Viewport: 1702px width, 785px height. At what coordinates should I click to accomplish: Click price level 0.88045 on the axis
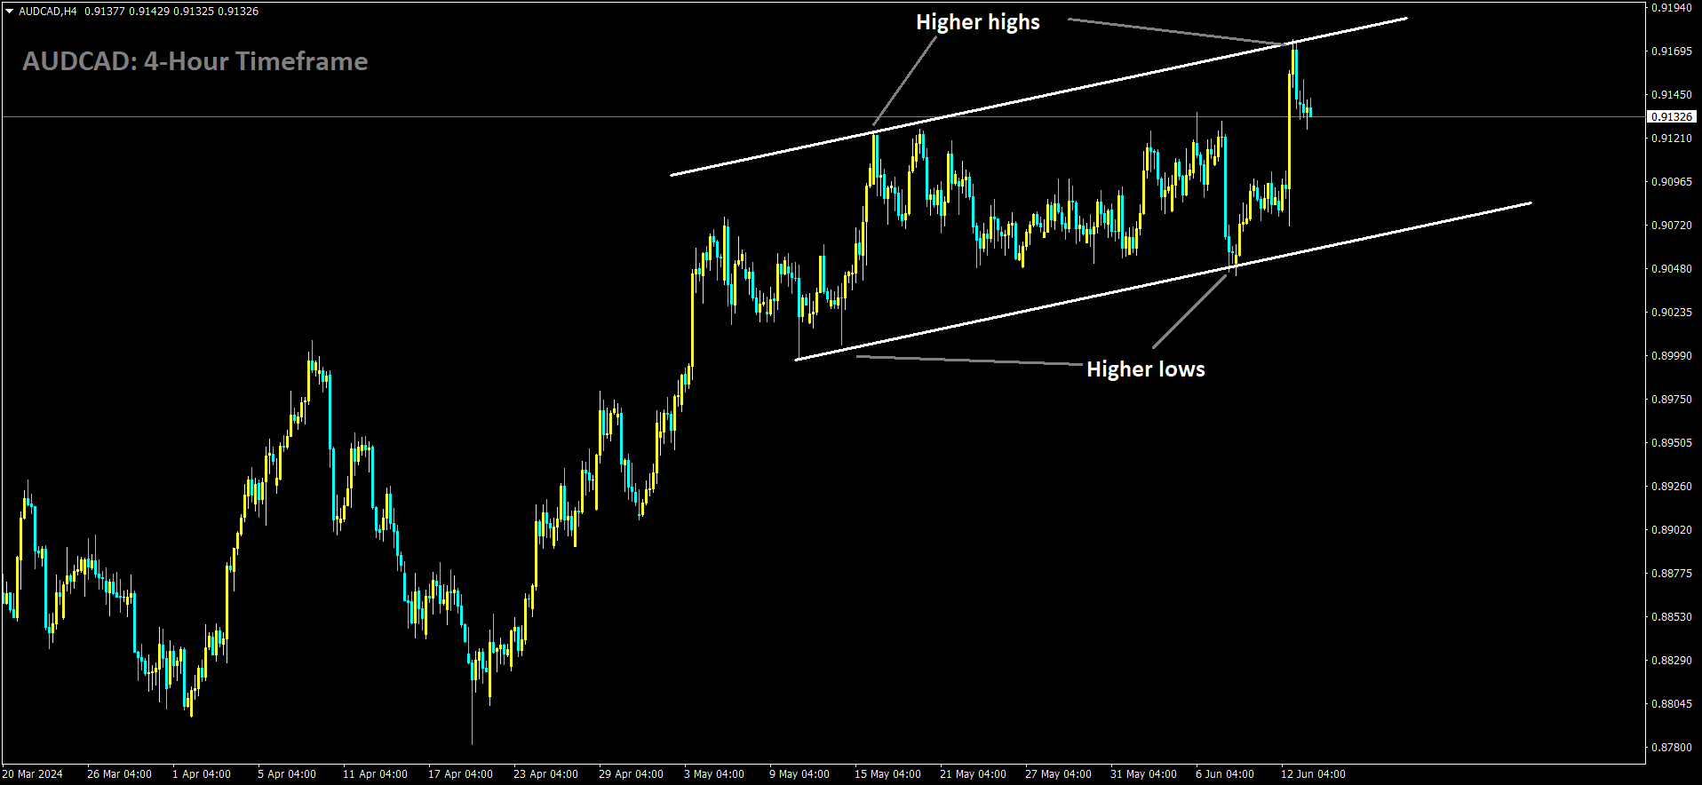coord(1671,703)
